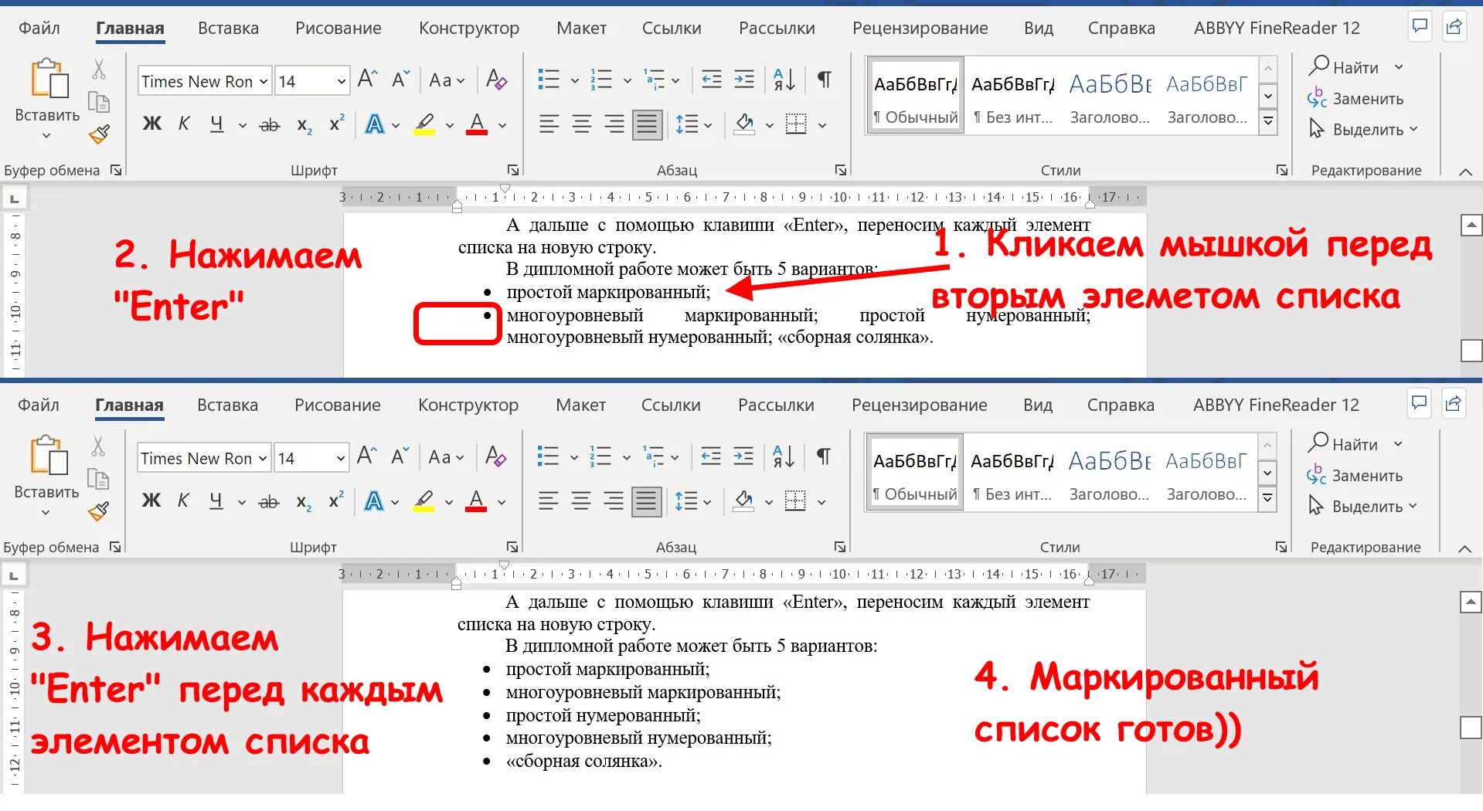
Task: Align text left in upper ribbon
Action: pyautogui.click(x=549, y=124)
